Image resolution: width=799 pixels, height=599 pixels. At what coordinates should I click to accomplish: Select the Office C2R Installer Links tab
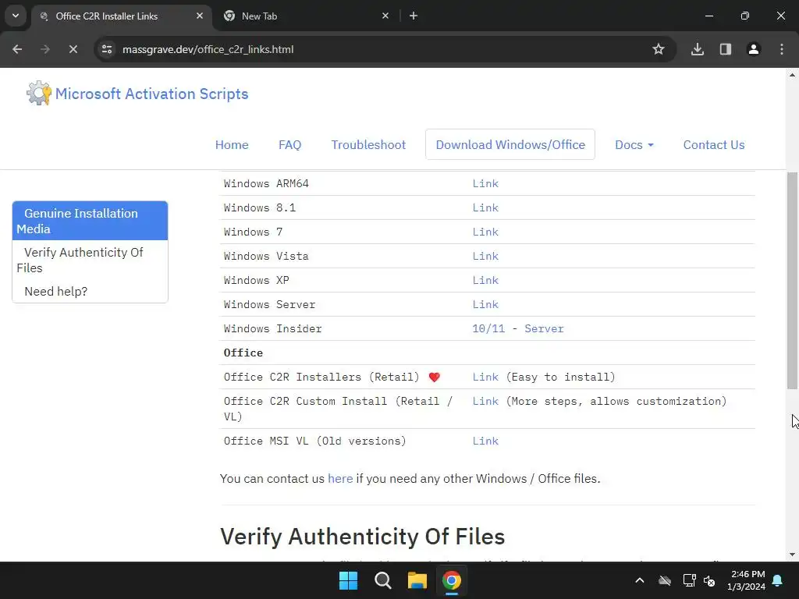(x=122, y=16)
